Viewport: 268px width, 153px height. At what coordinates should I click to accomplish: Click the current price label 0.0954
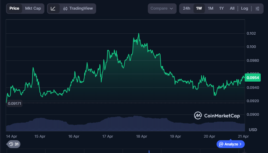(252, 78)
